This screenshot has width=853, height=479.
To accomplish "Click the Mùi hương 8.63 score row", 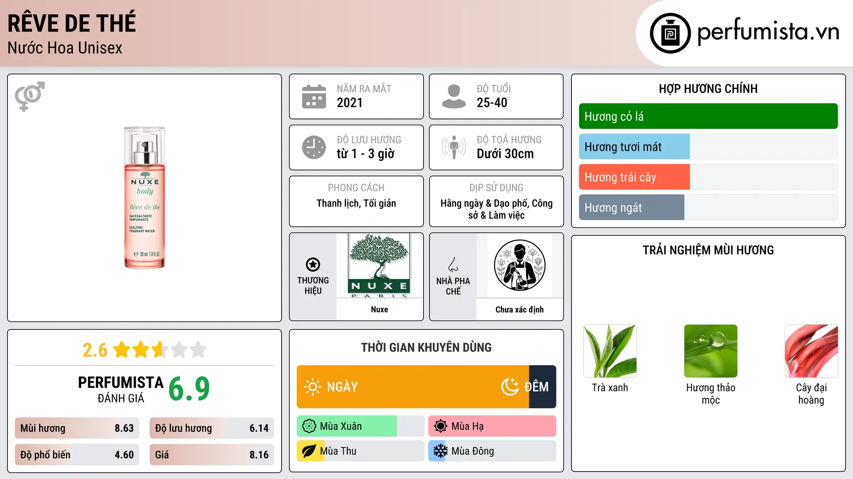I will 77,428.
